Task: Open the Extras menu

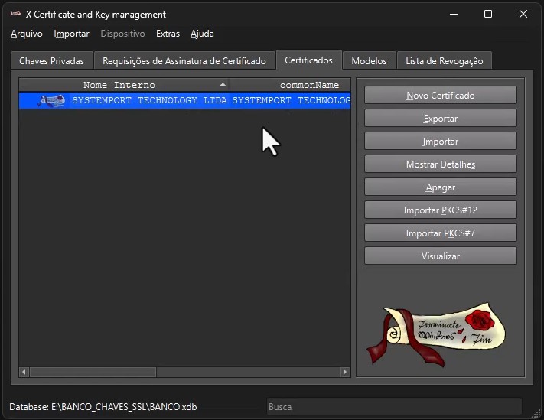Action: tap(168, 34)
